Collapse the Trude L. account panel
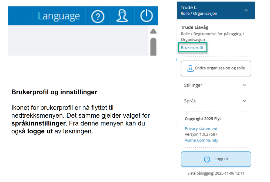 coord(246,10)
